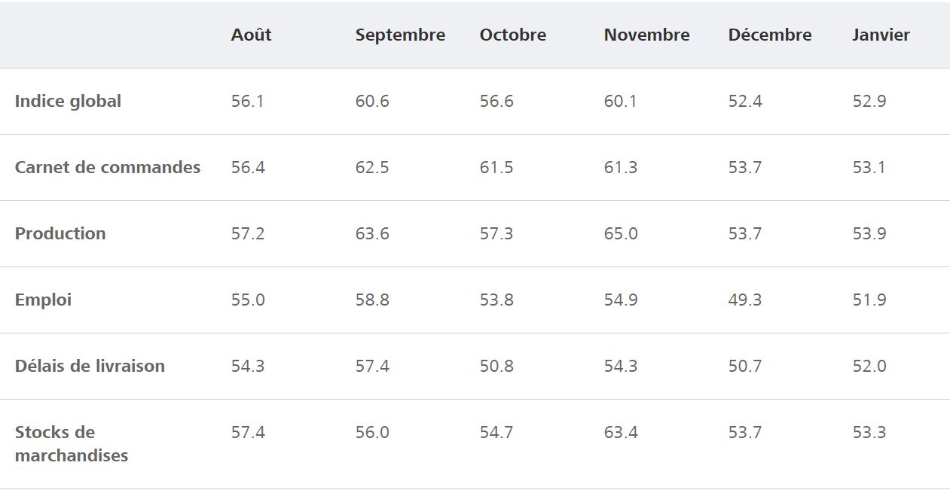Viewport: 950px width, 496px height.
Task: Select the Septembre column header
Action: (400, 35)
